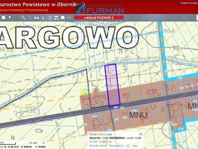198x149 pixels.
Task: Click the joystick-shaped toolbar icon
Action: [x=43, y=17]
